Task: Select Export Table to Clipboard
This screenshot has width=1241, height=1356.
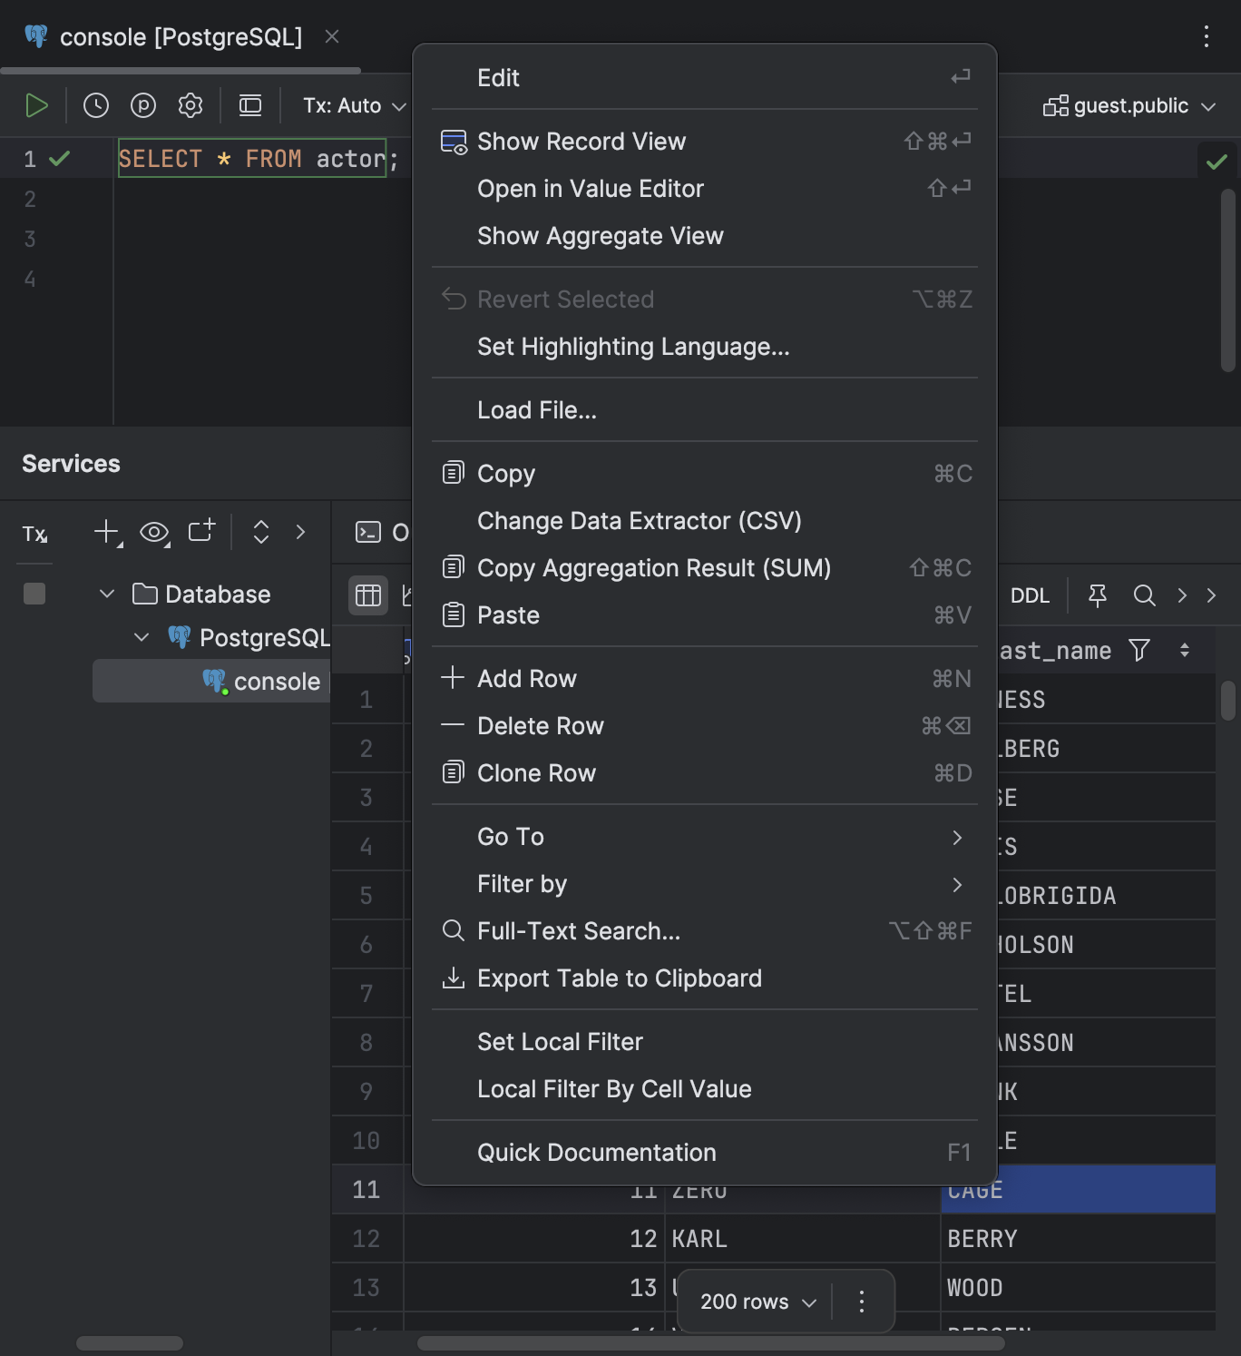Action: (x=620, y=978)
